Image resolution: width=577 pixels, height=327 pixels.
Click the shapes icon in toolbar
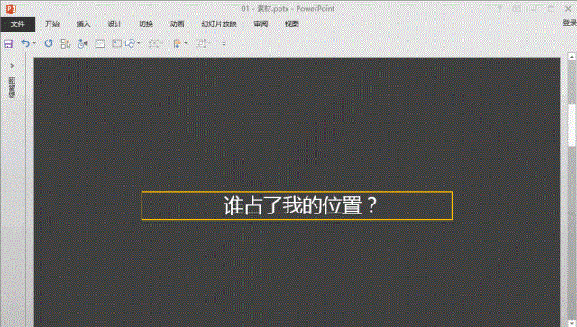coord(130,43)
